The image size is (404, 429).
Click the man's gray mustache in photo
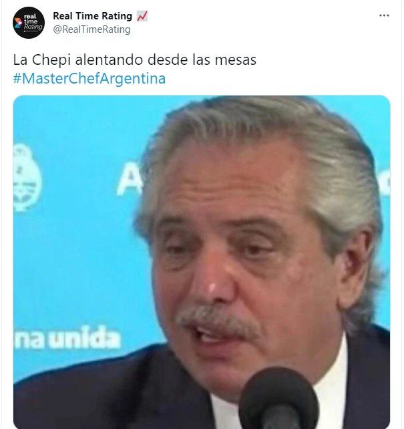point(217,319)
